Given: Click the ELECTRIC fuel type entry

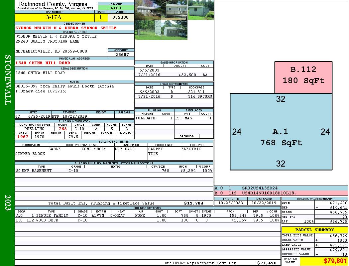Looking at the screenshot, I should pyautogui.click(x=191, y=149).
